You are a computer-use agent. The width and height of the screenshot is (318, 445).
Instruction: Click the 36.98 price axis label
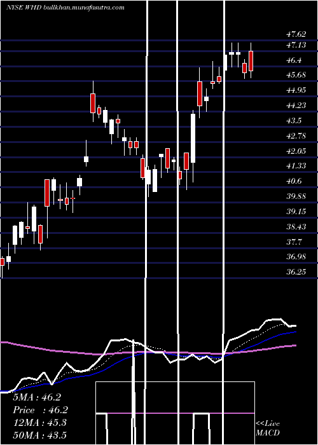tap(296, 257)
